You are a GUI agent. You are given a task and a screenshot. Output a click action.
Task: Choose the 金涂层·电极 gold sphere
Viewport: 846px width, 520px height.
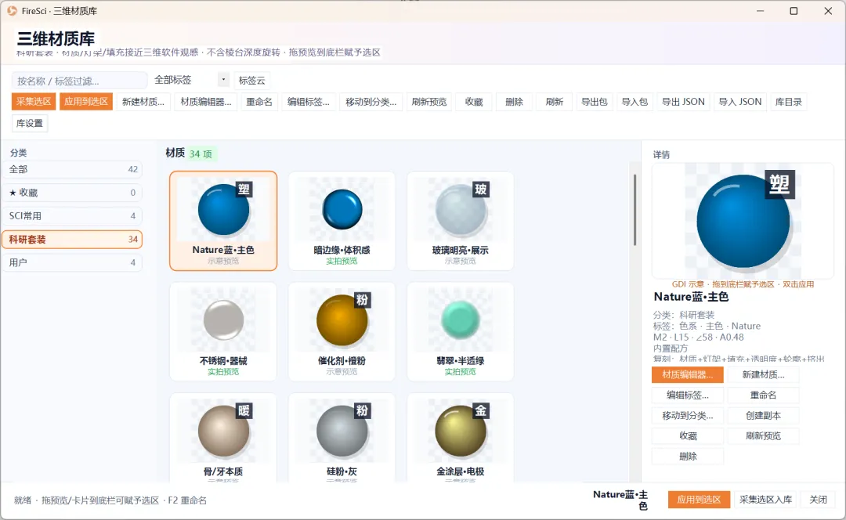click(x=461, y=438)
